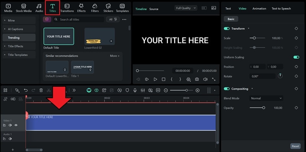Click the Scale slider
Screen dimensions: 306x152
(x=257, y=38)
